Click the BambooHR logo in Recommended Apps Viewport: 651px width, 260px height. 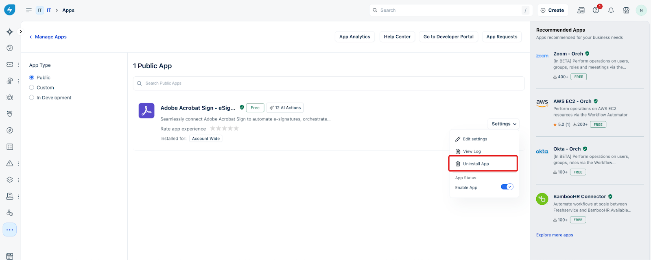point(542,199)
